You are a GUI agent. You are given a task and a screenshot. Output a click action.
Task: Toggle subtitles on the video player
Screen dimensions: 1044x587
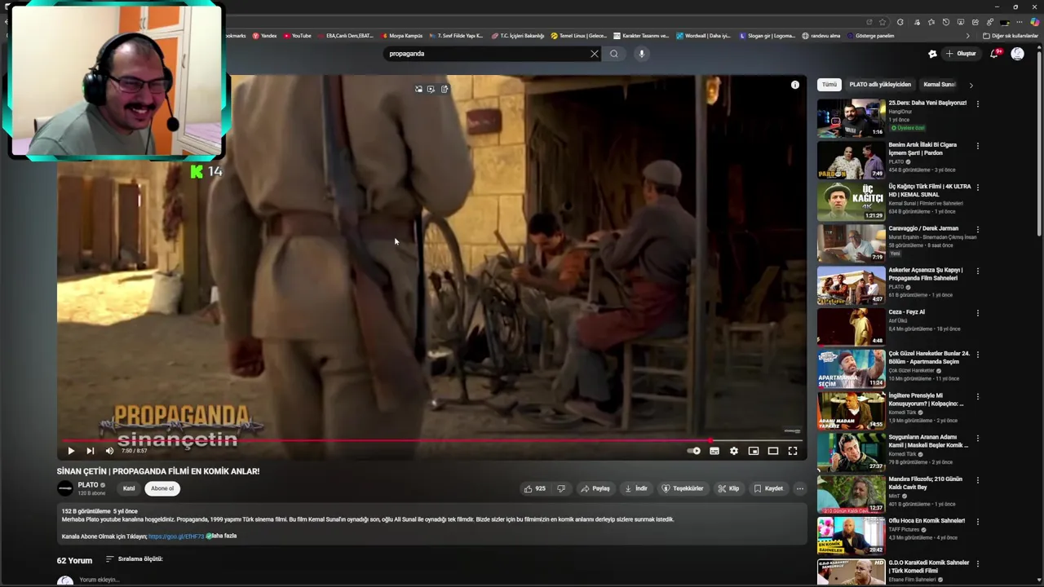(x=714, y=451)
